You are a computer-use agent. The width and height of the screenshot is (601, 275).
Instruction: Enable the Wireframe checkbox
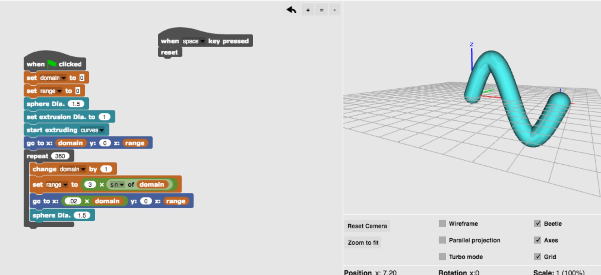(442, 223)
